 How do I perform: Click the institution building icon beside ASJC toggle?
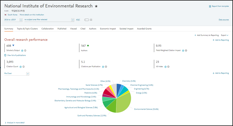[91, 20]
